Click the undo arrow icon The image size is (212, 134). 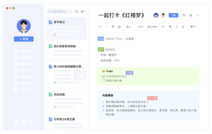tap(100, 27)
